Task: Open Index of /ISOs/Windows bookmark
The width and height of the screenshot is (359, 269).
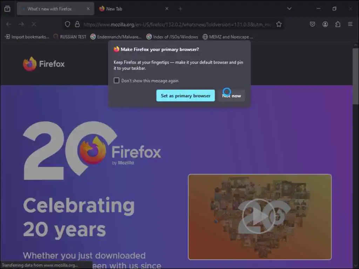Action: [x=172, y=37]
